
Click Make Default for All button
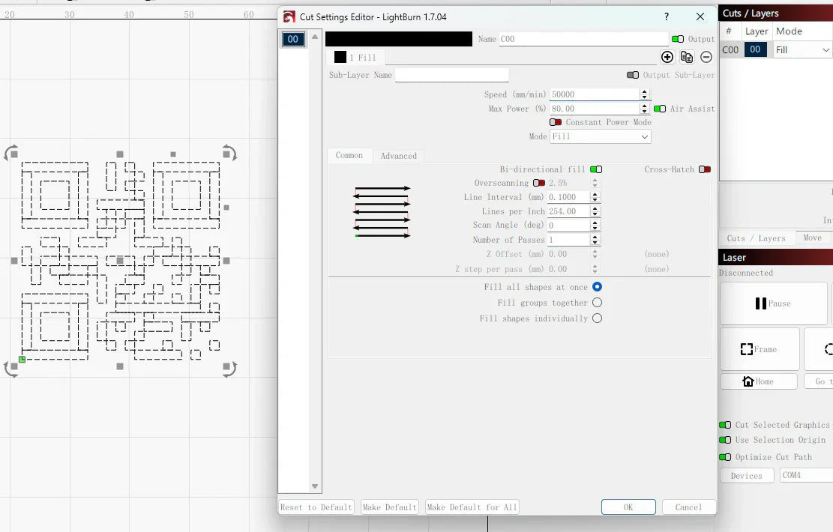click(472, 507)
